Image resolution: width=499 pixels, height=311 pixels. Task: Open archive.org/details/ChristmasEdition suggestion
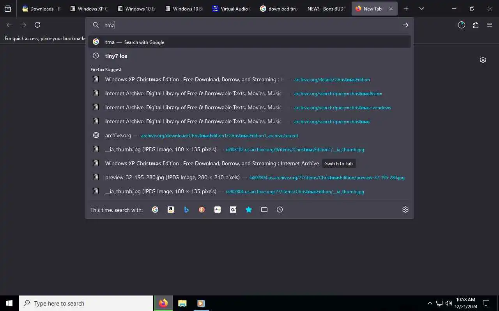click(x=249, y=79)
